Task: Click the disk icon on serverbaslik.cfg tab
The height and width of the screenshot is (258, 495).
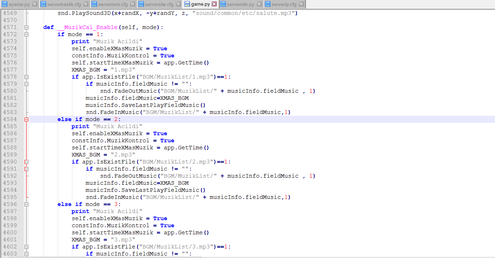Action: coord(43,4)
